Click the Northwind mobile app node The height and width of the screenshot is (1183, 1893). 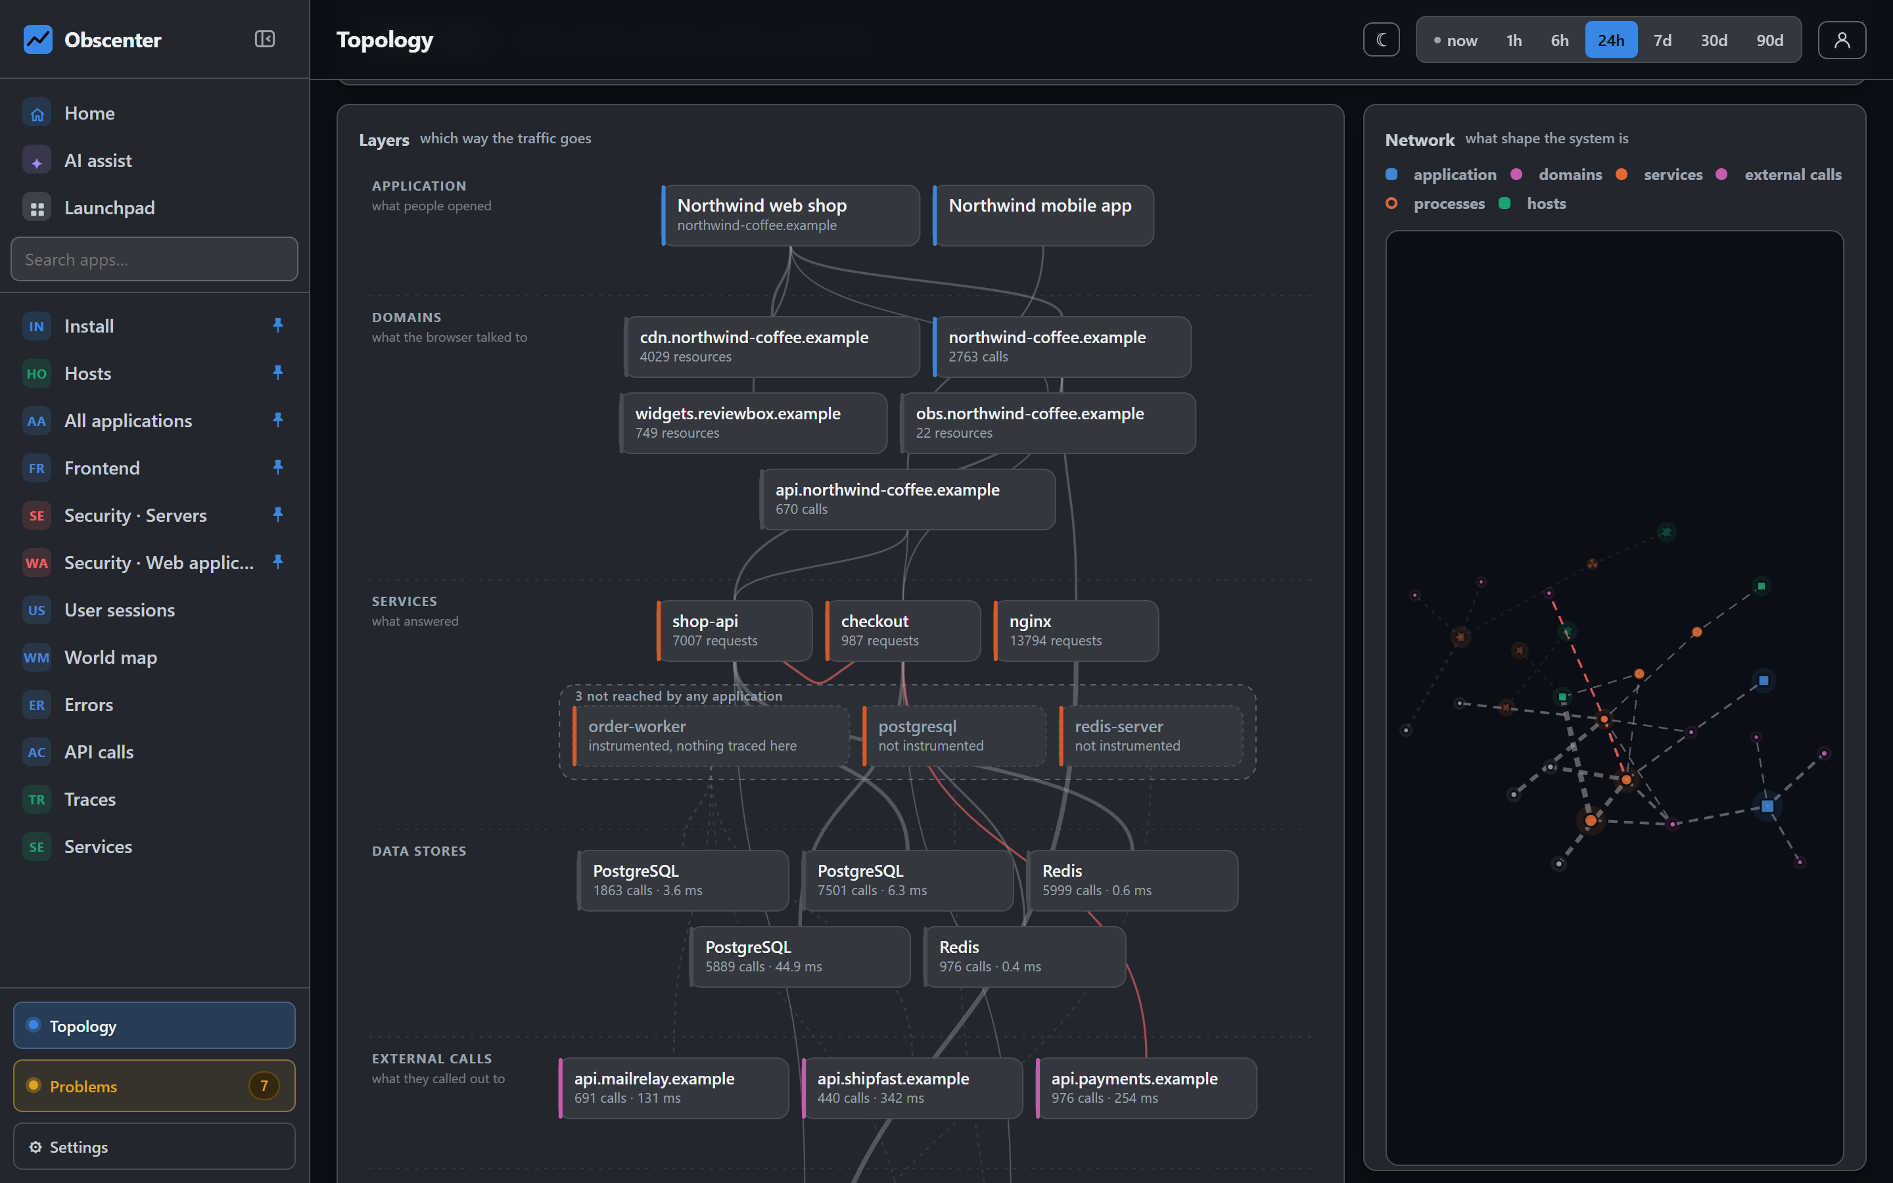pyautogui.click(x=1042, y=215)
